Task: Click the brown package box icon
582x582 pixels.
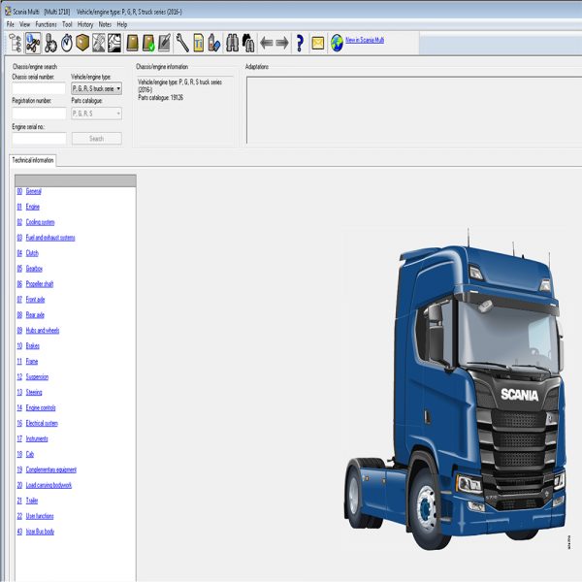Action: click(x=82, y=43)
